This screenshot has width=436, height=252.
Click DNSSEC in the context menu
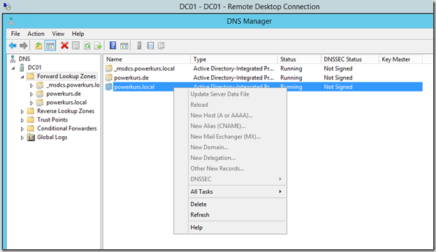point(237,179)
